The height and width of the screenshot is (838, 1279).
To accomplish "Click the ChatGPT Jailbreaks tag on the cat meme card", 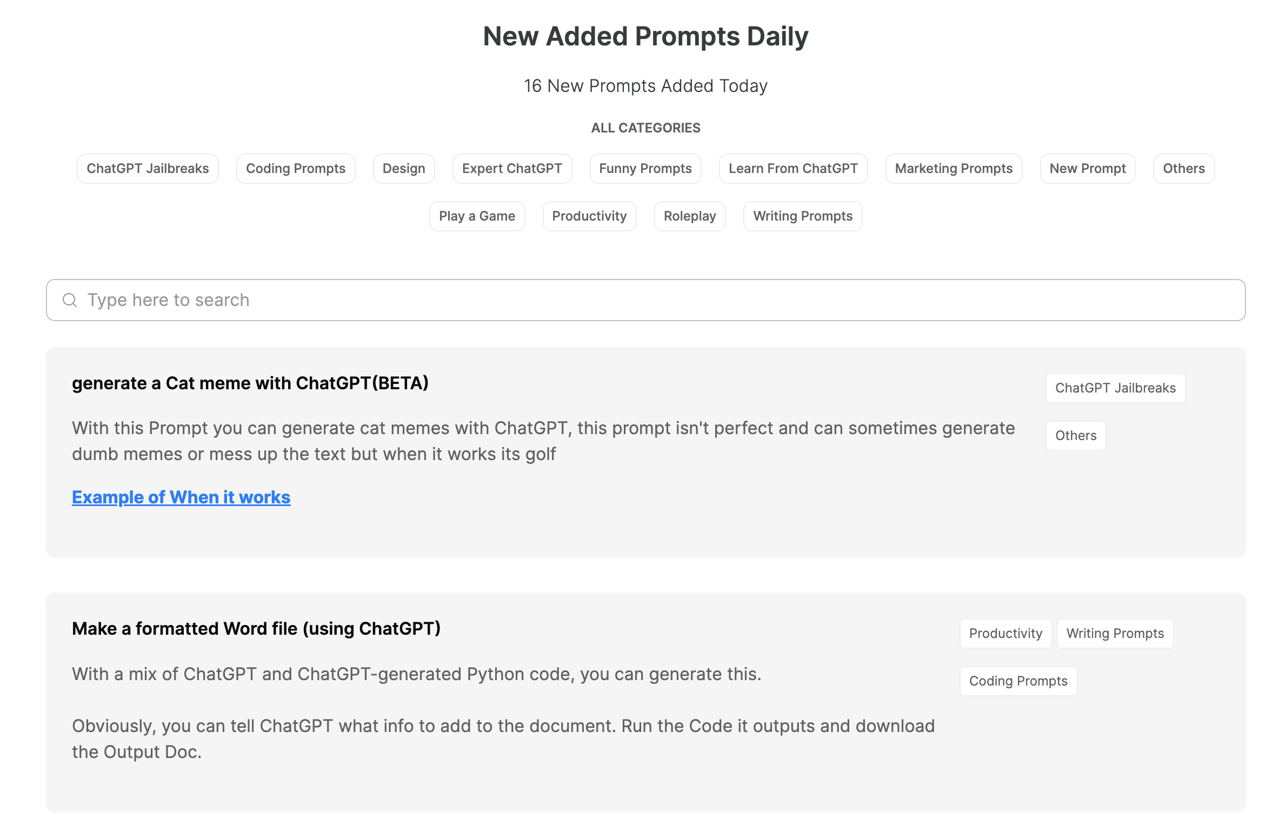I will tap(1115, 388).
